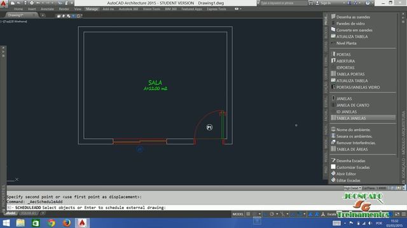
Task: Open Google Chrome from the taskbar
Action: [x=52, y=223]
